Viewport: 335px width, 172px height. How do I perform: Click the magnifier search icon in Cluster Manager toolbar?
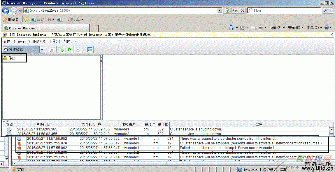coord(52,50)
